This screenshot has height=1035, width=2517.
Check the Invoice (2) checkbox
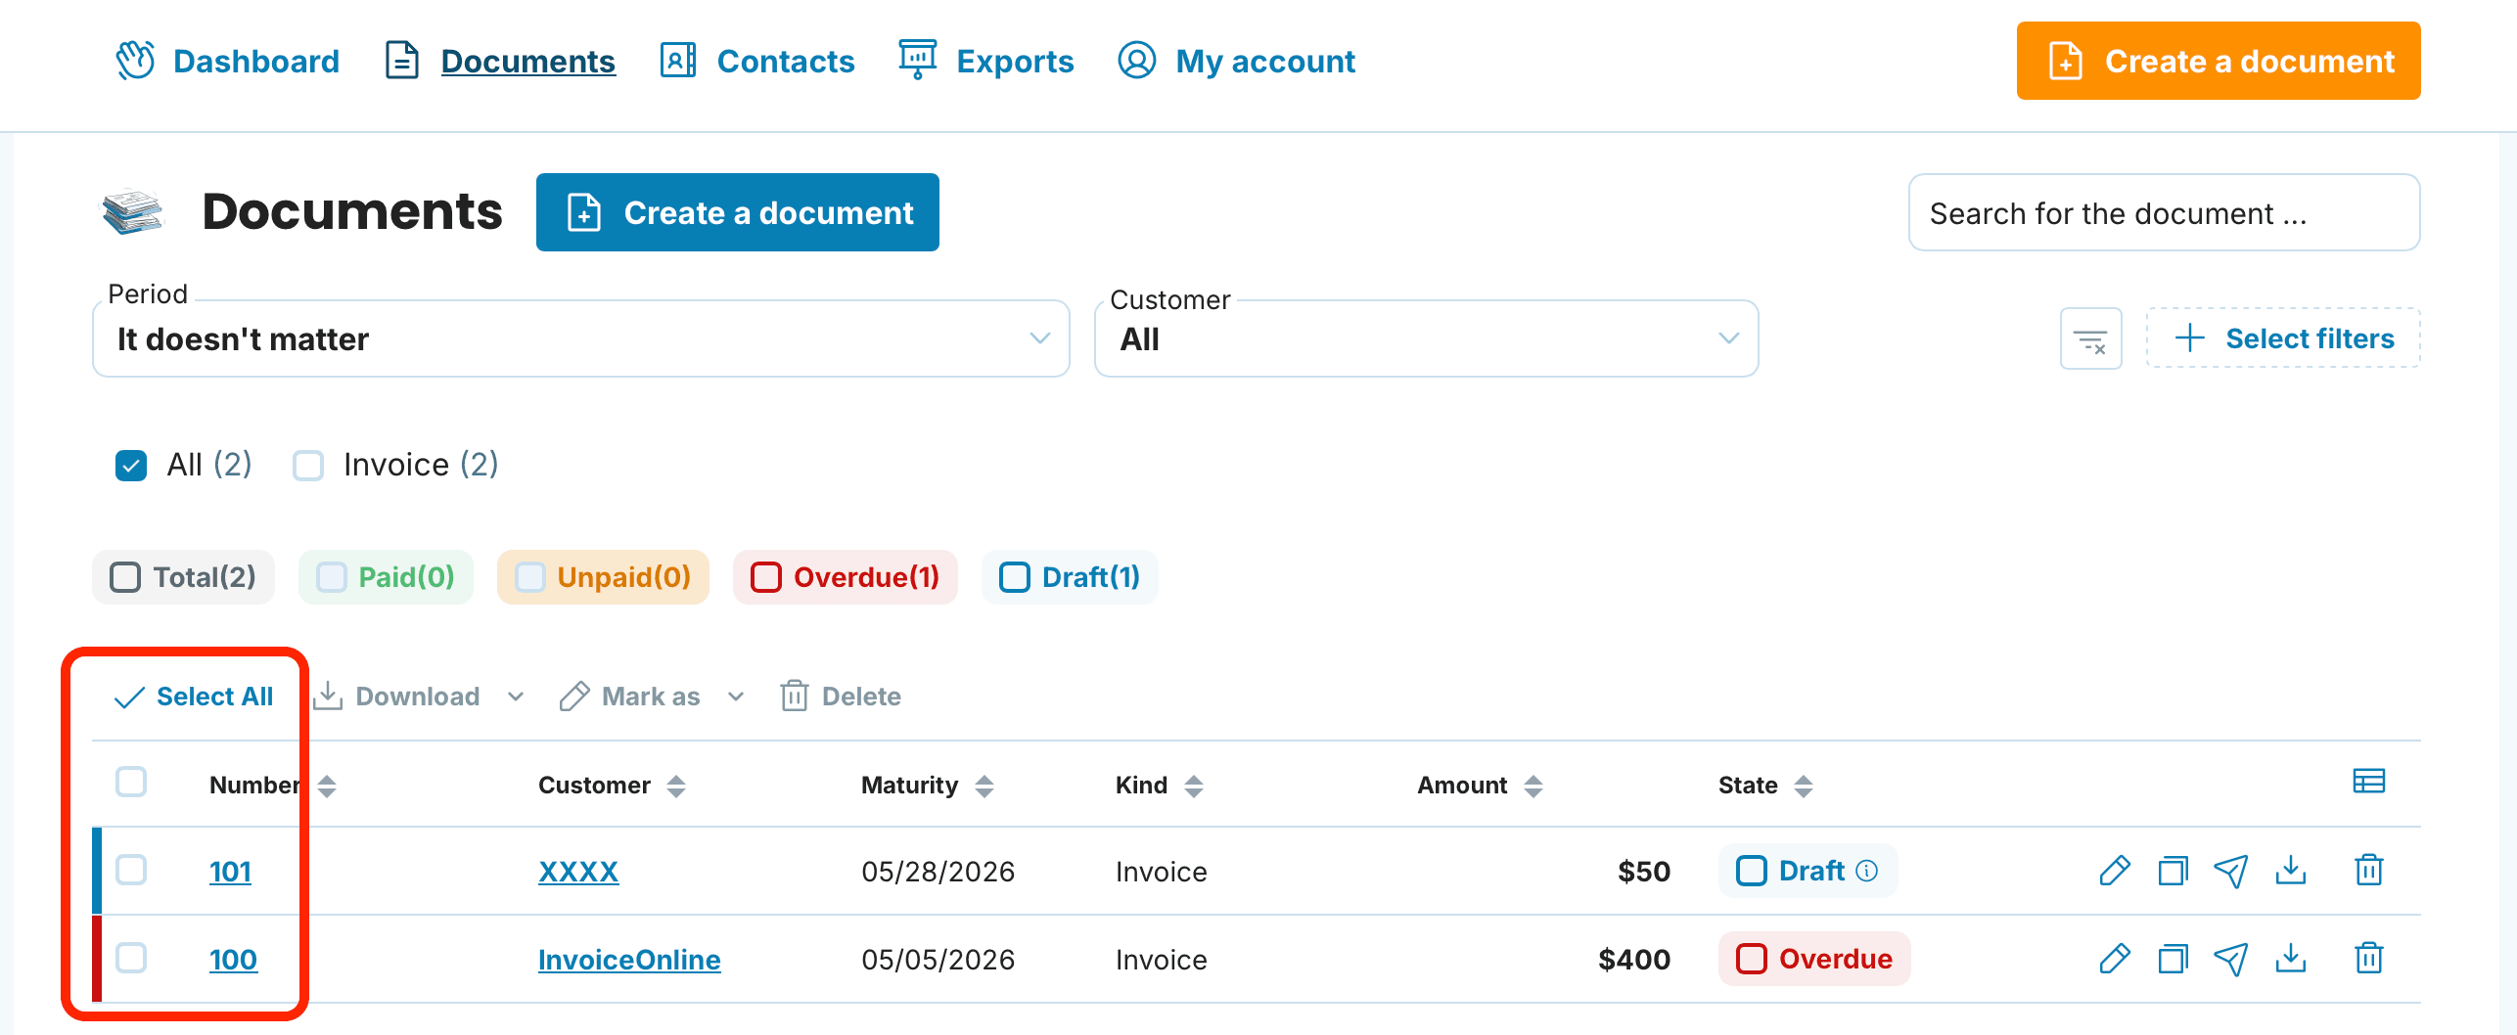pos(308,465)
